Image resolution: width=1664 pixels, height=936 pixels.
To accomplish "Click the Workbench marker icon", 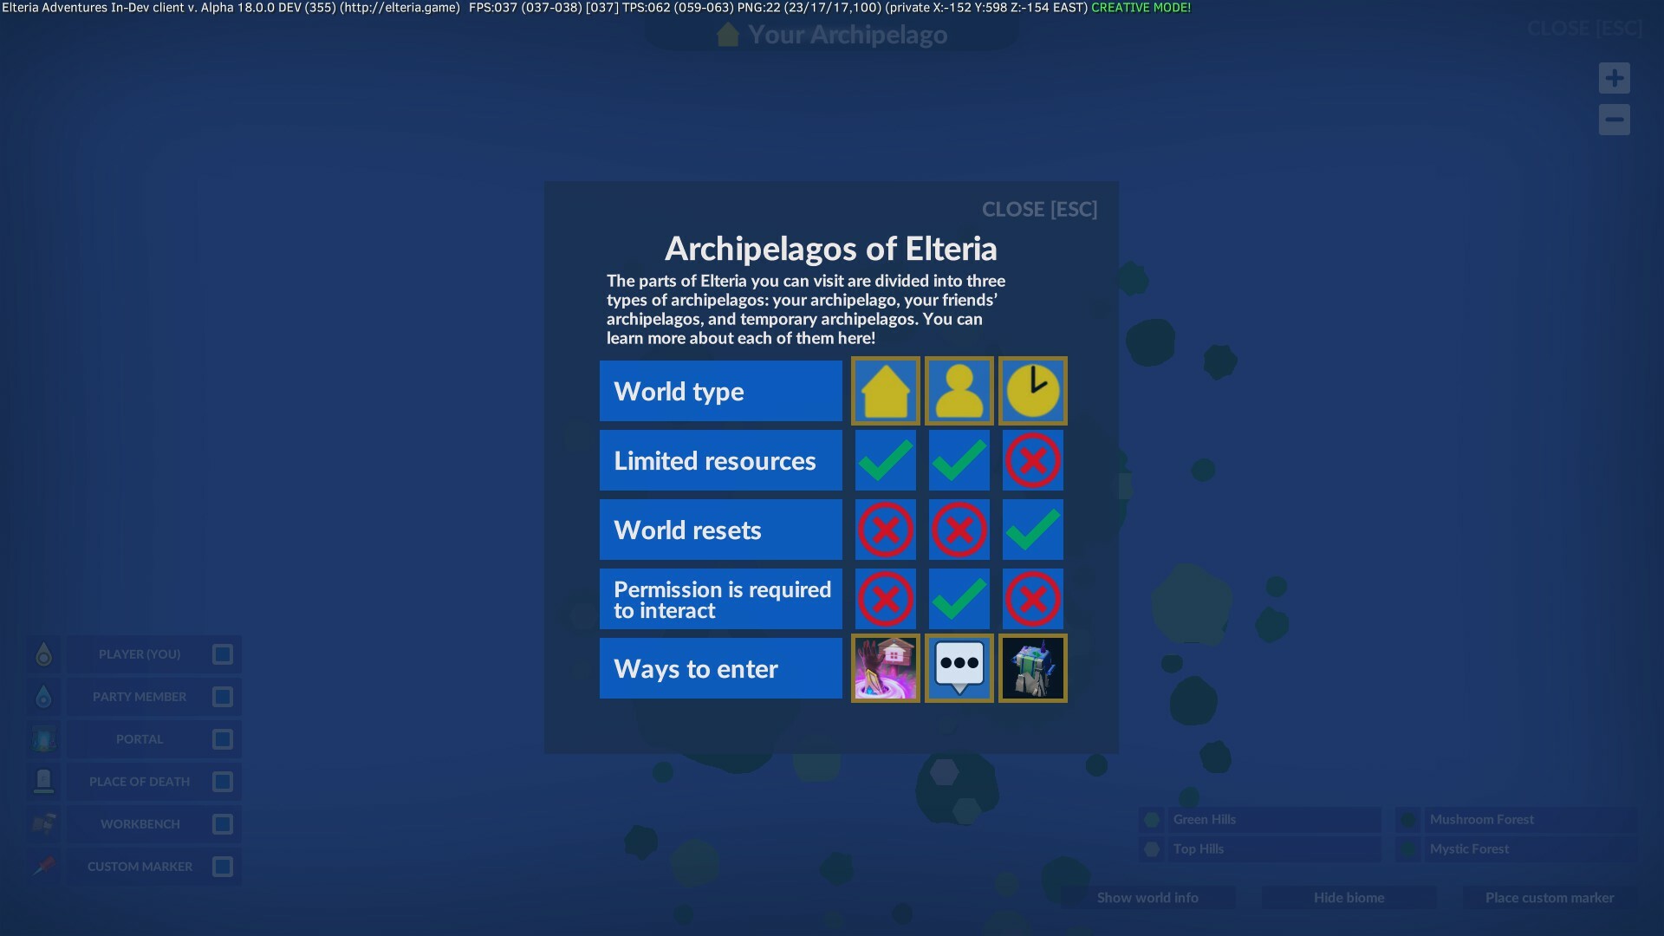I will [x=43, y=824].
